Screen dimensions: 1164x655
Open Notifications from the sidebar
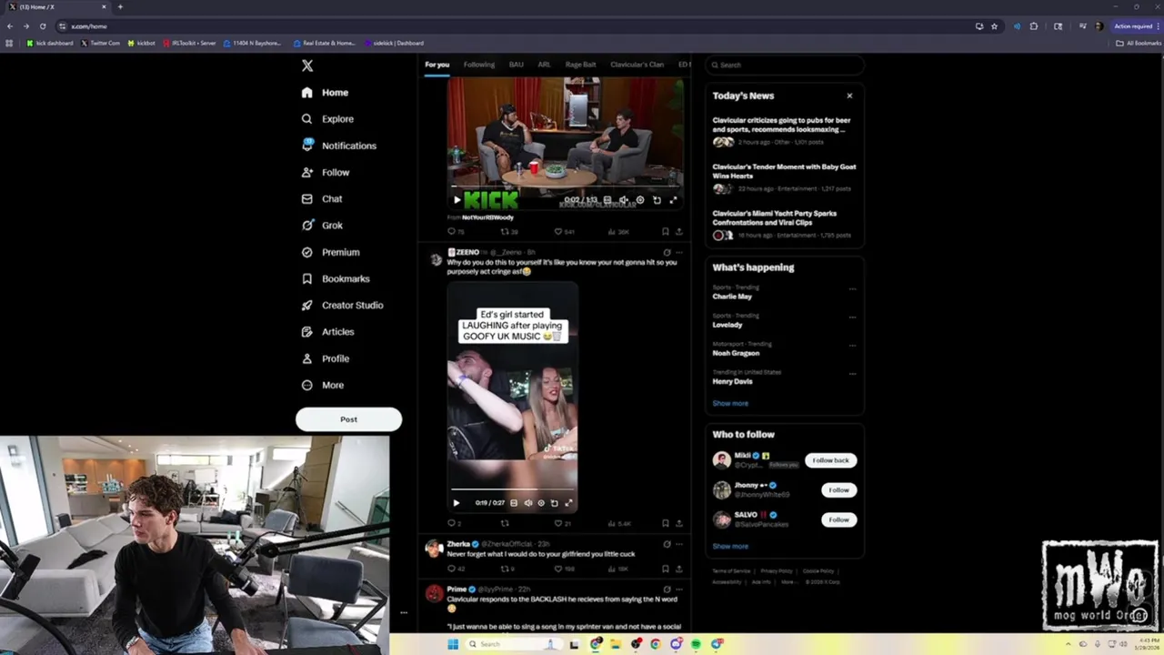338,146
